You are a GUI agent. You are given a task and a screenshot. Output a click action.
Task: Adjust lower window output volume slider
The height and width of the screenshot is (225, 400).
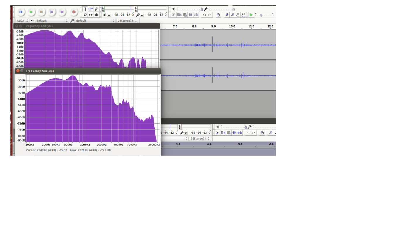click(234, 127)
